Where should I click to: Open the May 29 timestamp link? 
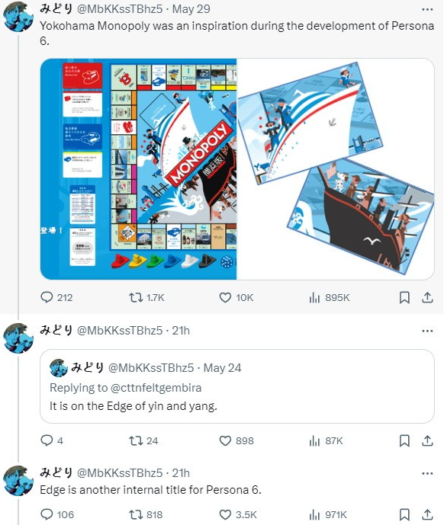191,9
